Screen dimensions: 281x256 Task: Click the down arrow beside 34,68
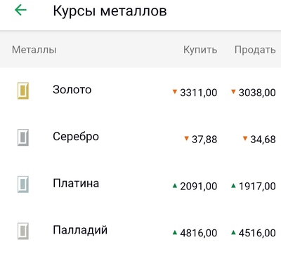(x=245, y=138)
